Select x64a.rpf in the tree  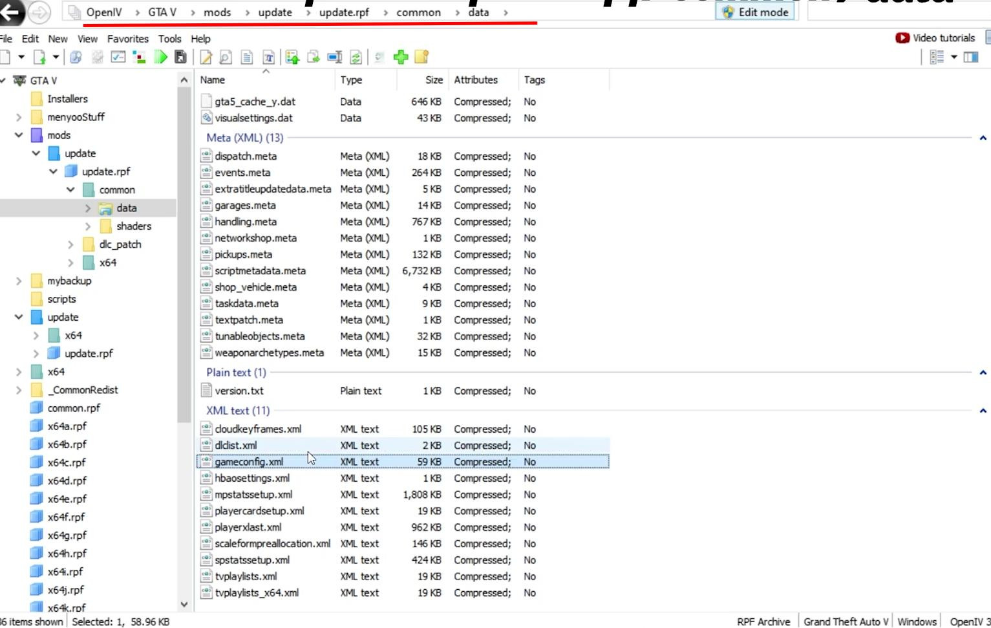pos(67,426)
